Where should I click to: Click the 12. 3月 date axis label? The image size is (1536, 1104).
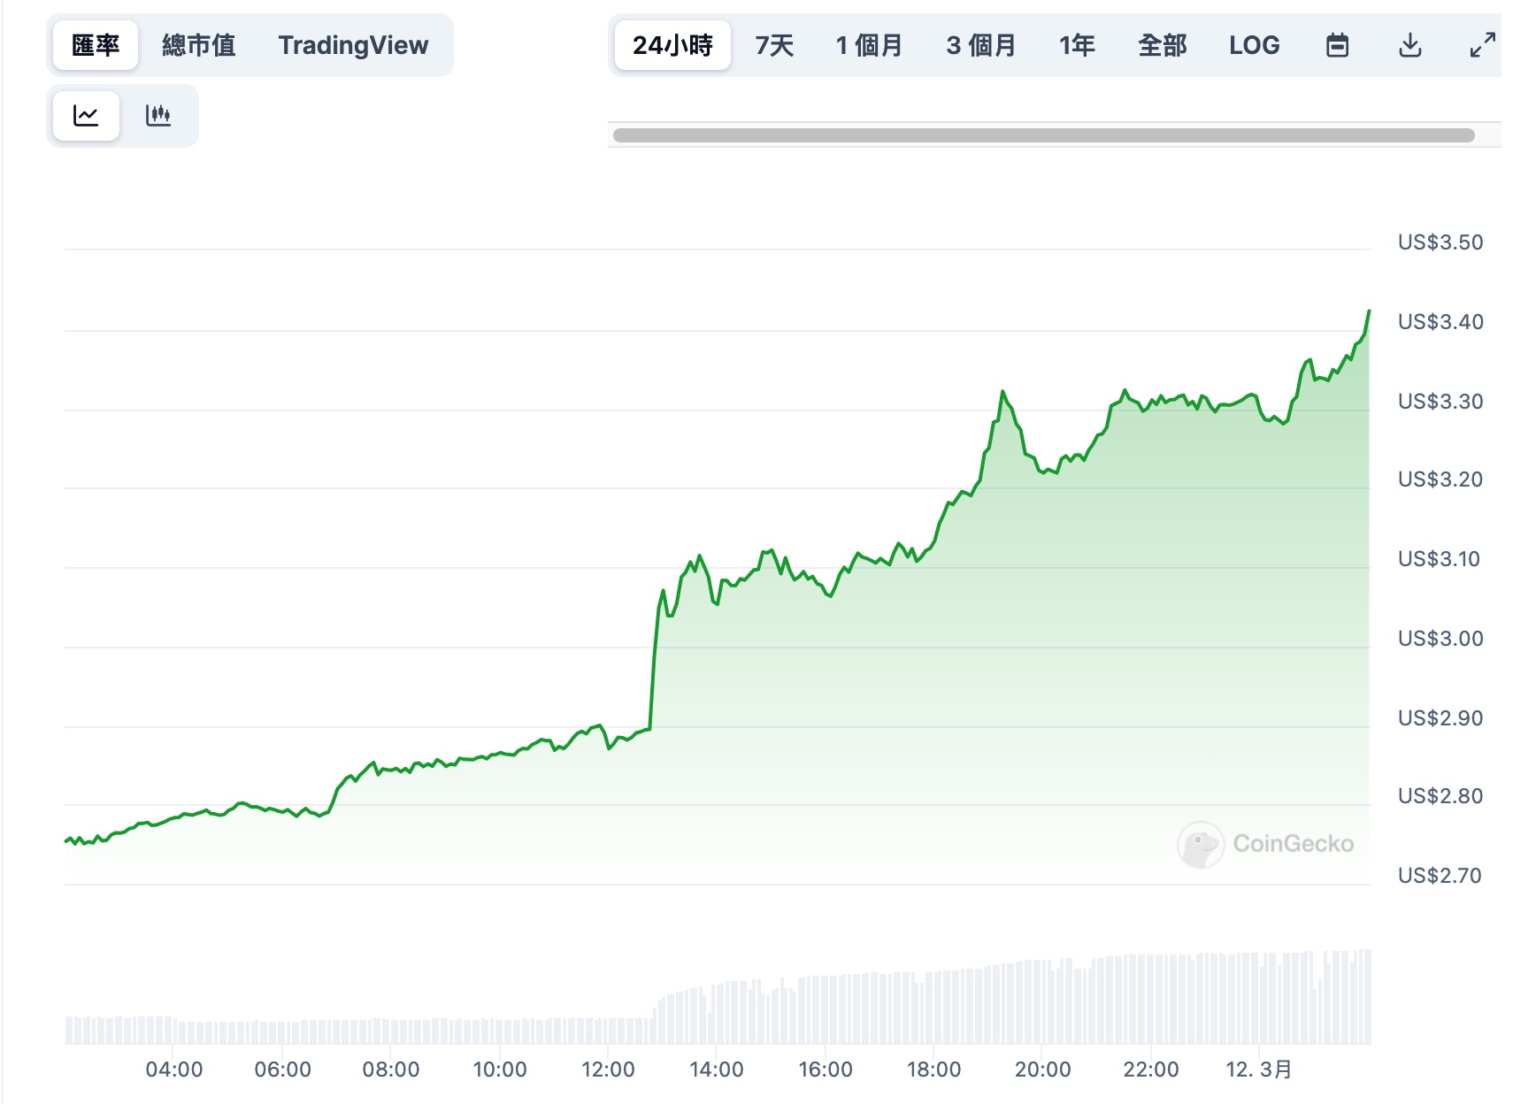pyautogui.click(x=1258, y=1069)
